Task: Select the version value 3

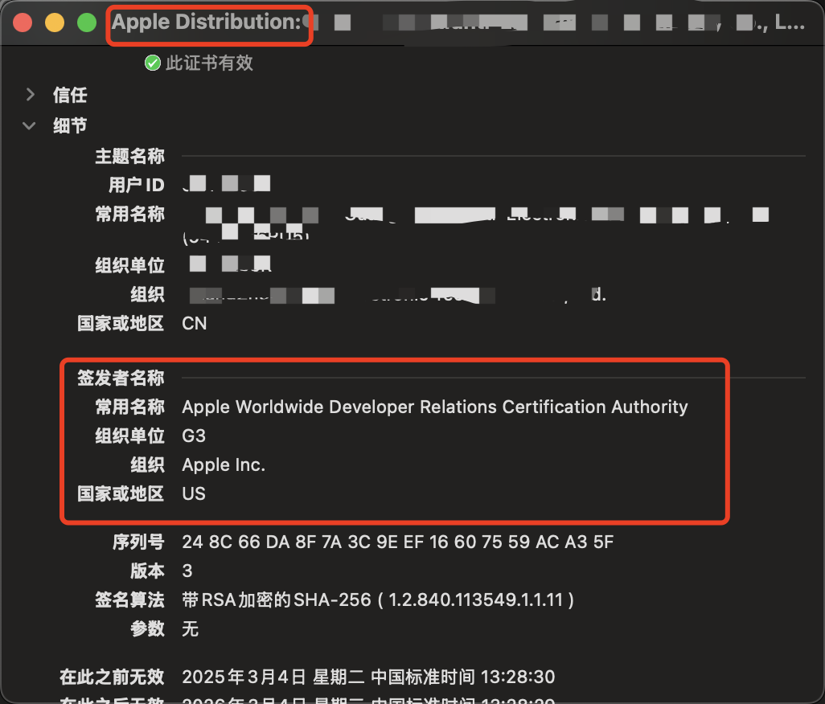Action: pyautogui.click(x=187, y=571)
